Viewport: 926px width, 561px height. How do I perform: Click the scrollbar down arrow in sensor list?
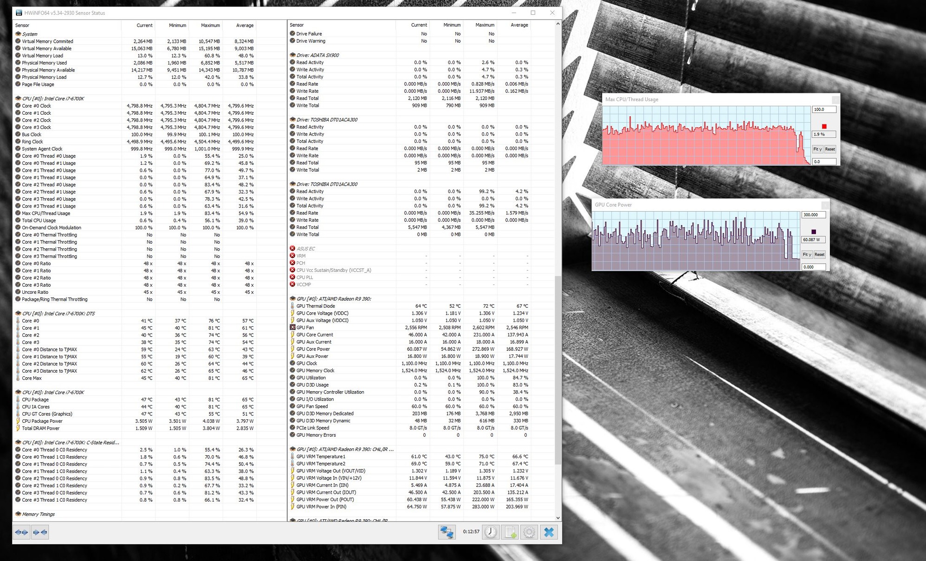coord(558,518)
